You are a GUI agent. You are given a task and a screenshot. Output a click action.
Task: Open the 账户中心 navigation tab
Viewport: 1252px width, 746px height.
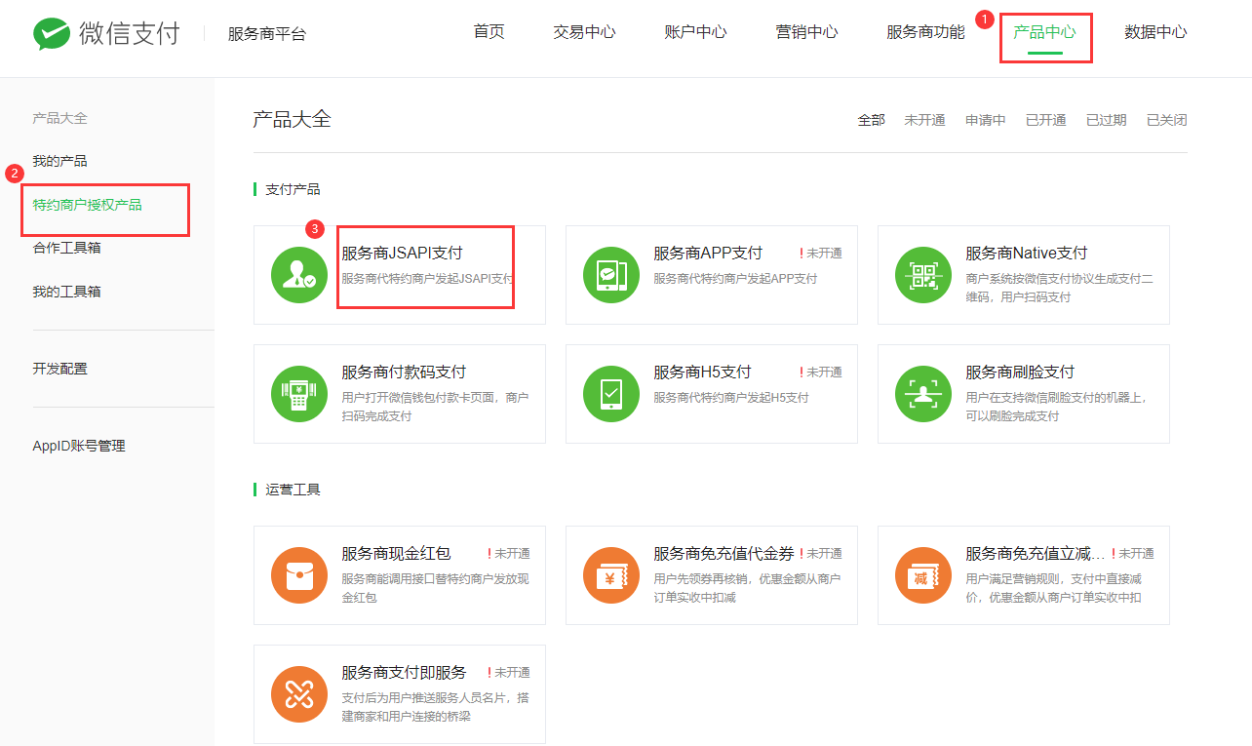[x=695, y=32]
